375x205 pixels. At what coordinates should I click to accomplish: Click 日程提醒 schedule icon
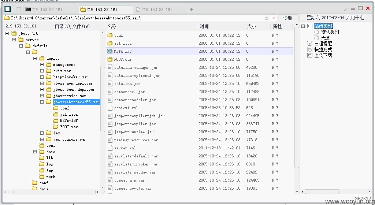310,44
